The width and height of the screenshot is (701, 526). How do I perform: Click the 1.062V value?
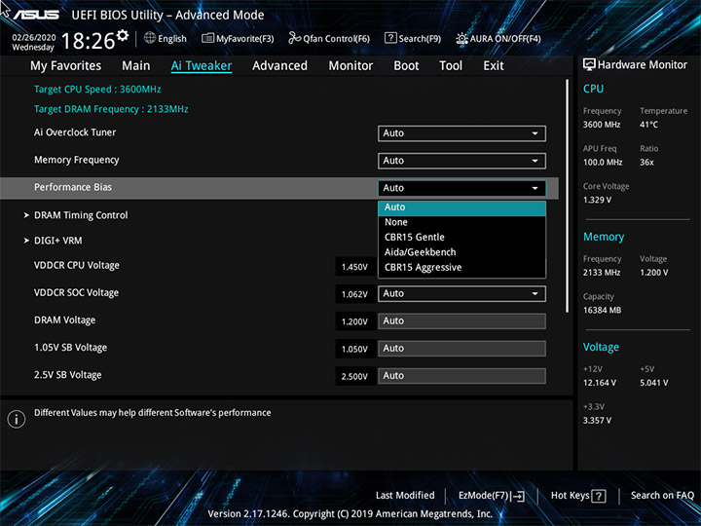(x=354, y=294)
